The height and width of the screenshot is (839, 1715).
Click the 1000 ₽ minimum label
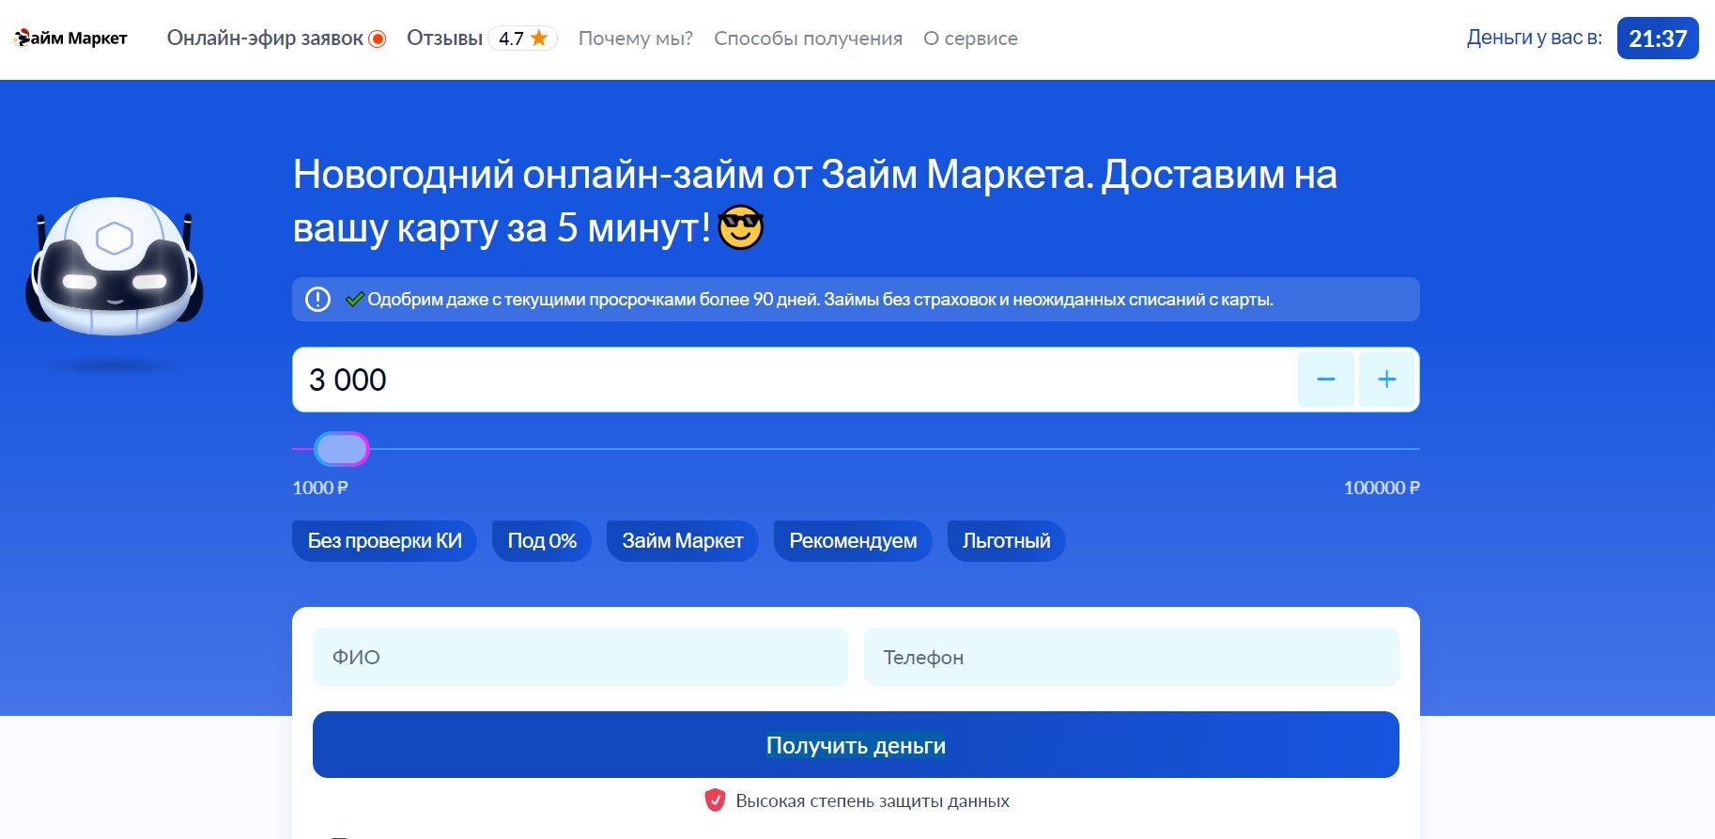point(320,488)
